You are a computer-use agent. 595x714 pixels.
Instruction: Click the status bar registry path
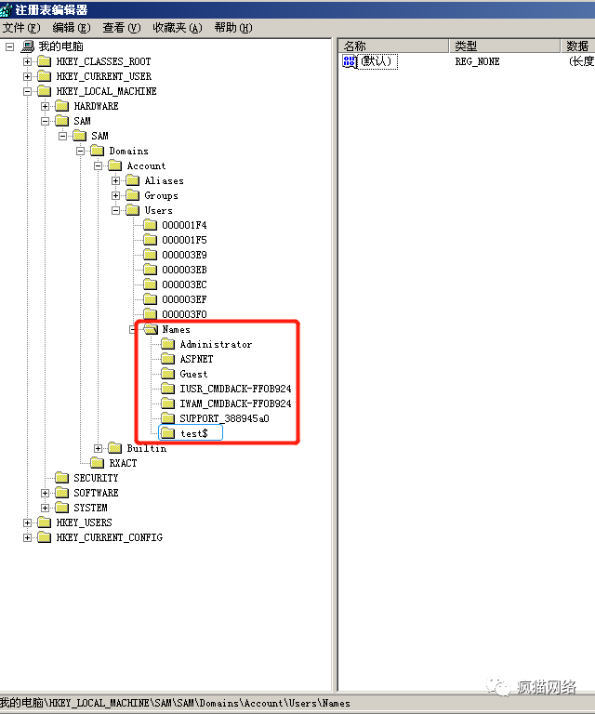(x=175, y=703)
